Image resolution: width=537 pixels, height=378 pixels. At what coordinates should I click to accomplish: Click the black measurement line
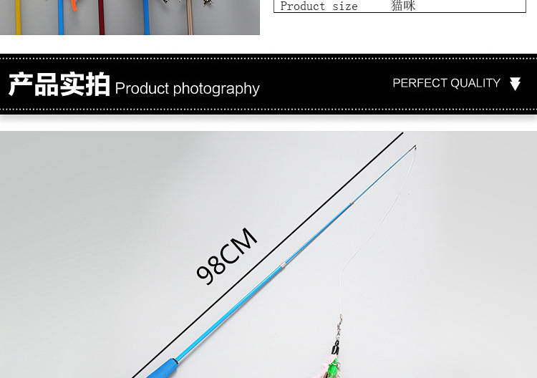[x=268, y=255]
